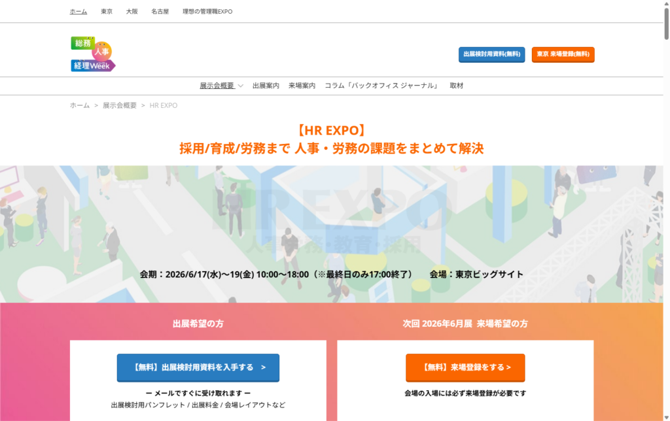Open the 出展案内 menu item

[x=266, y=86]
